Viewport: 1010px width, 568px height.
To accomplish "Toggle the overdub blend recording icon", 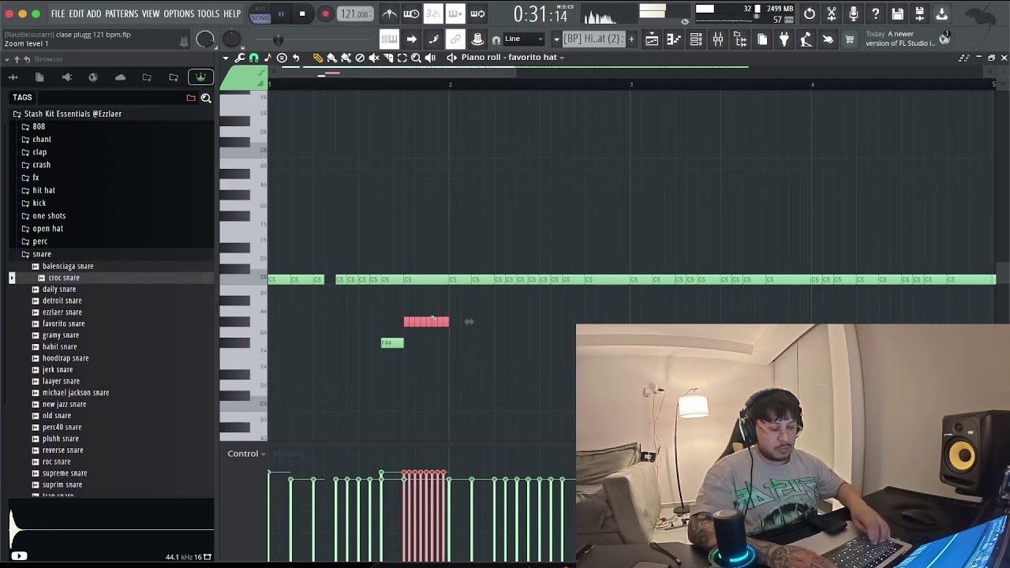I will [455, 13].
